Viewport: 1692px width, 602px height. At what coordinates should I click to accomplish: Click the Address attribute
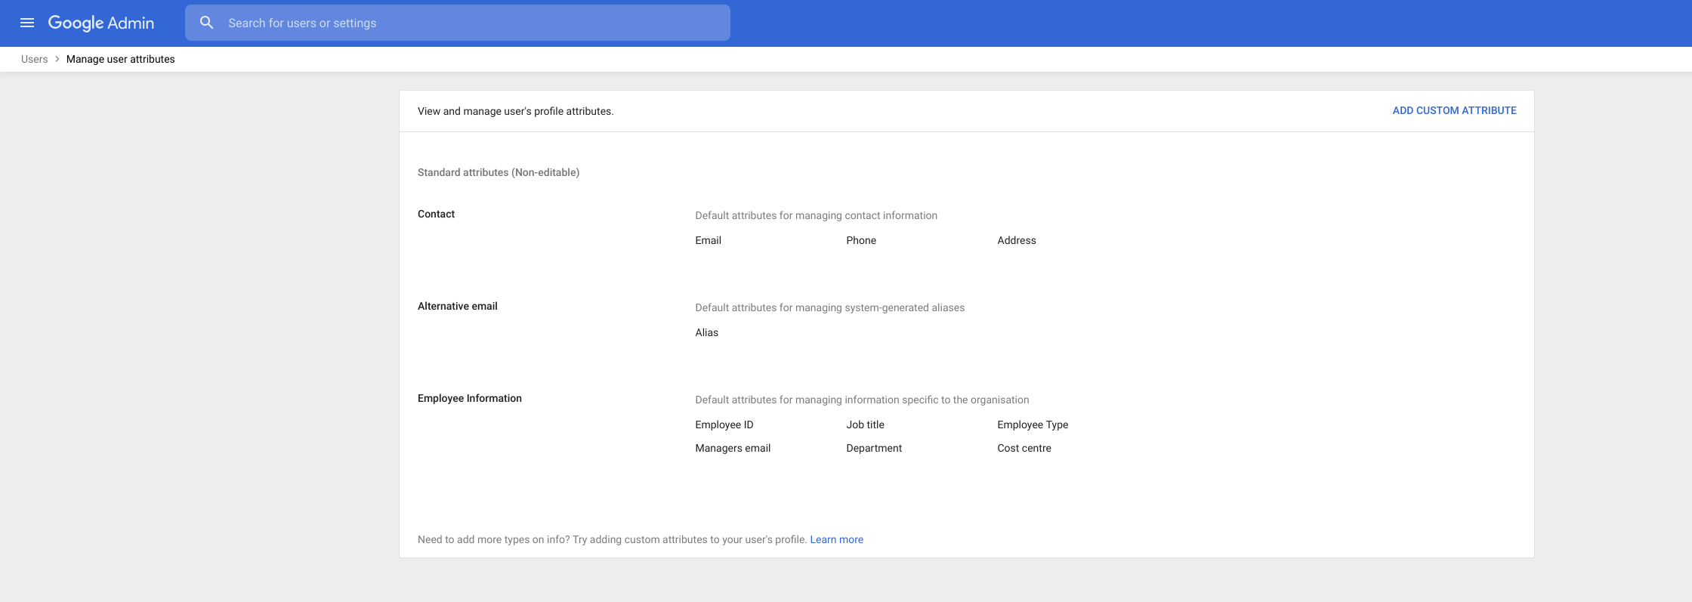pyautogui.click(x=1016, y=240)
